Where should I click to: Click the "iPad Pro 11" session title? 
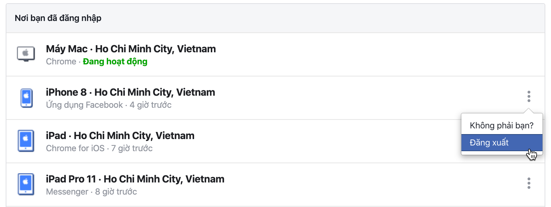[x=135, y=179]
